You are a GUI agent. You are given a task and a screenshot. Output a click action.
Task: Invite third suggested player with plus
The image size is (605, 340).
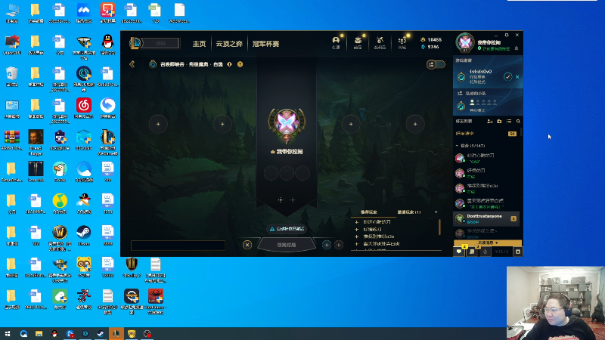click(x=357, y=236)
